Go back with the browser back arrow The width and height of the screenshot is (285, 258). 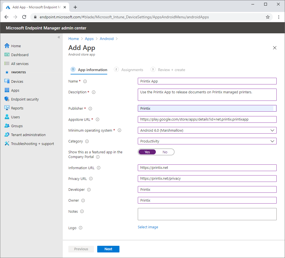coord(6,17)
